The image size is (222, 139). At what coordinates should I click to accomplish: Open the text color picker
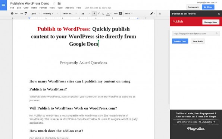(109, 13)
